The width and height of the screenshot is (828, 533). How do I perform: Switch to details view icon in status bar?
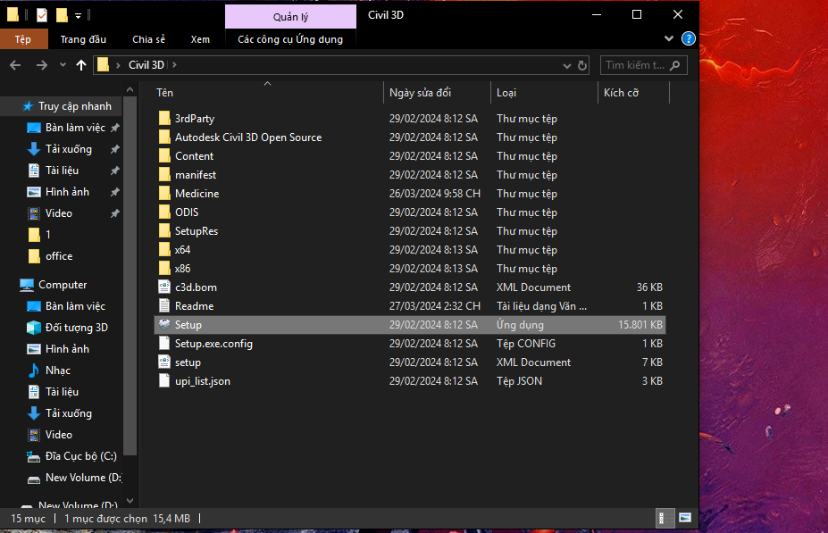[665, 518]
